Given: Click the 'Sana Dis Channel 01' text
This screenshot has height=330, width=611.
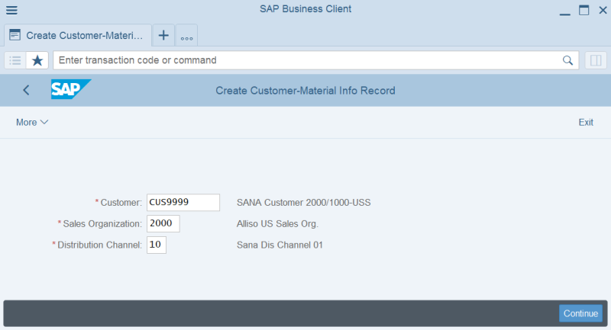Looking at the screenshot, I should pyautogui.click(x=280, y=245).
